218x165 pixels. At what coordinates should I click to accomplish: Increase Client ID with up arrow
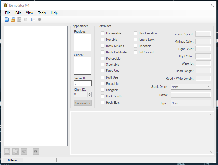coord(89,93)
